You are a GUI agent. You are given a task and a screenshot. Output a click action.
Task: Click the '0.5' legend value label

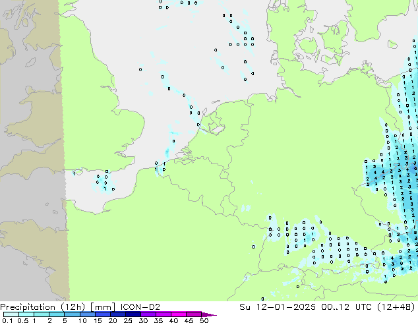[23, 320]
